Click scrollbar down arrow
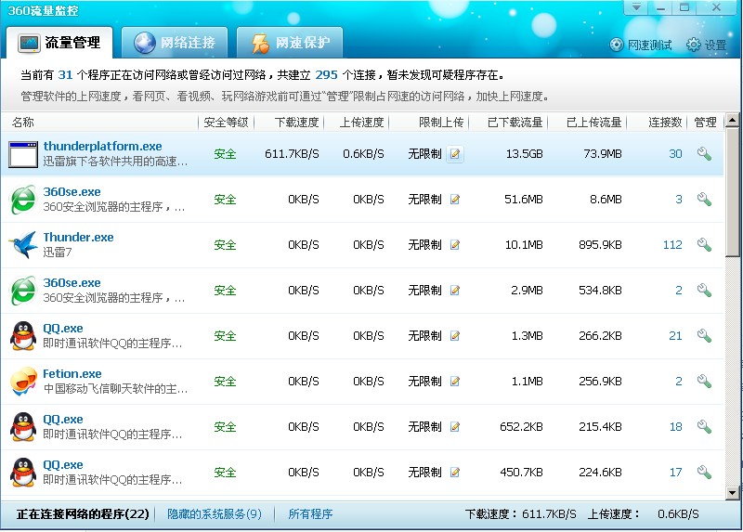Viewport: 743px width, 532px height. tap(732, 493)
